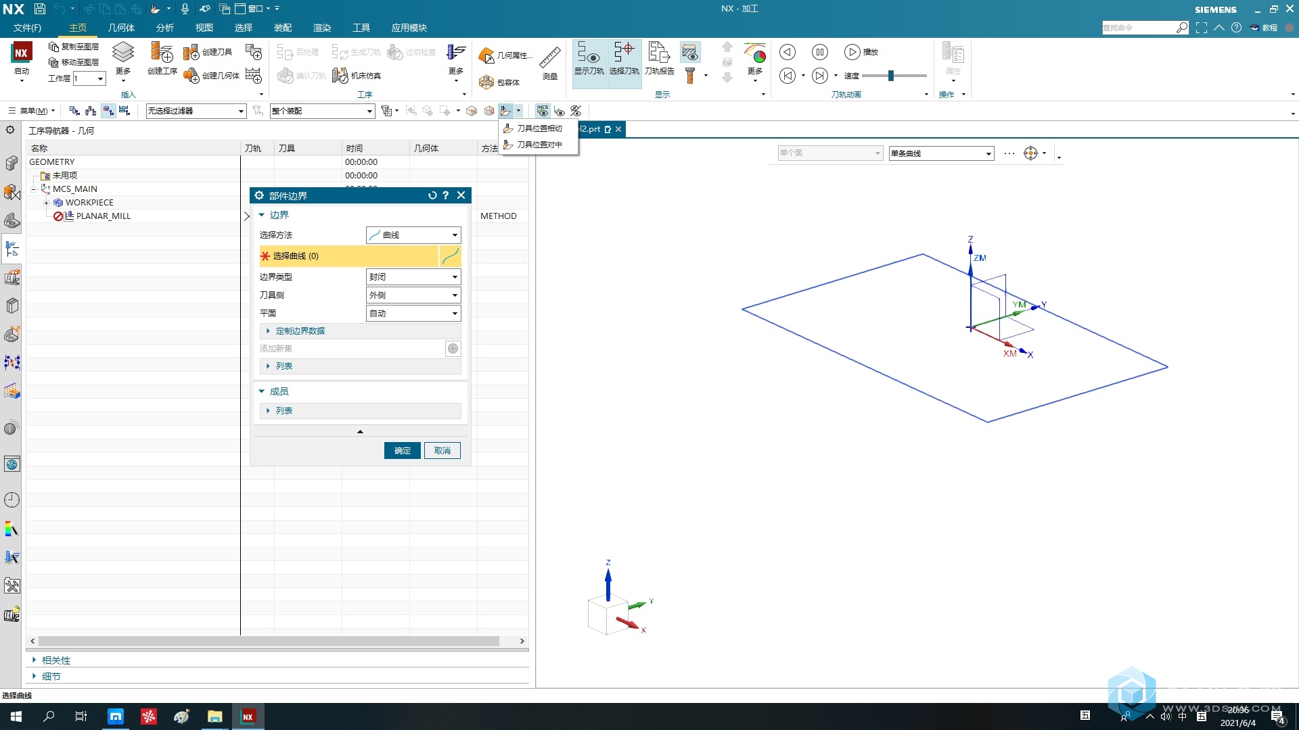The image size is (1299, 730).
Task: Click the 取消 button
Action: coord(442,450)
